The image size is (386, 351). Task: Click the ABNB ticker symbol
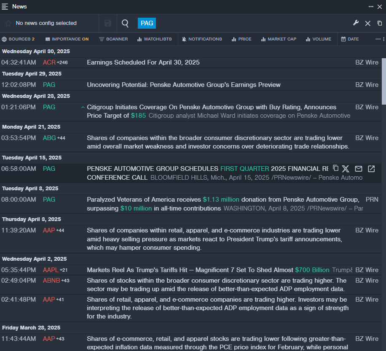click(x=51, y=281)
